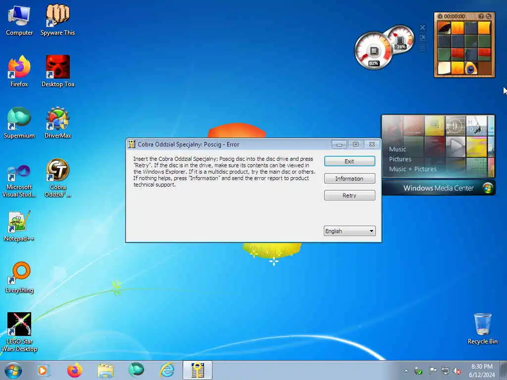
Task: Select the Spyware This desktop shortcut
Action: [x=57, y=20]
